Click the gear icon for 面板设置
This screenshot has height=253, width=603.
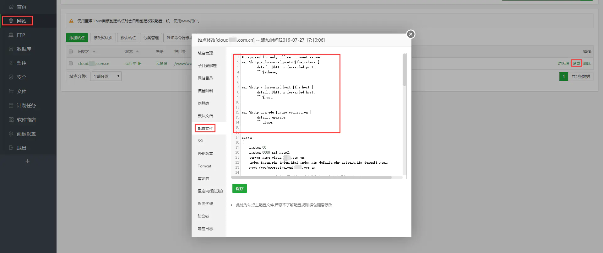pos(11,134)
